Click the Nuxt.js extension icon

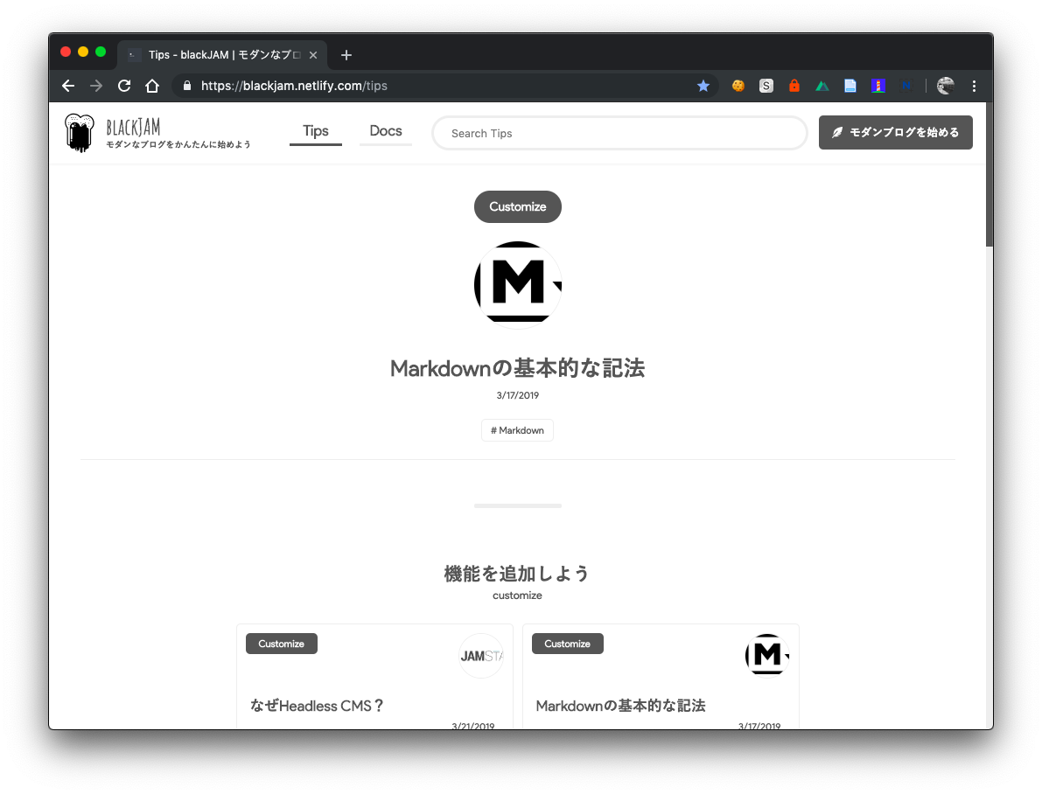(822, 86)
